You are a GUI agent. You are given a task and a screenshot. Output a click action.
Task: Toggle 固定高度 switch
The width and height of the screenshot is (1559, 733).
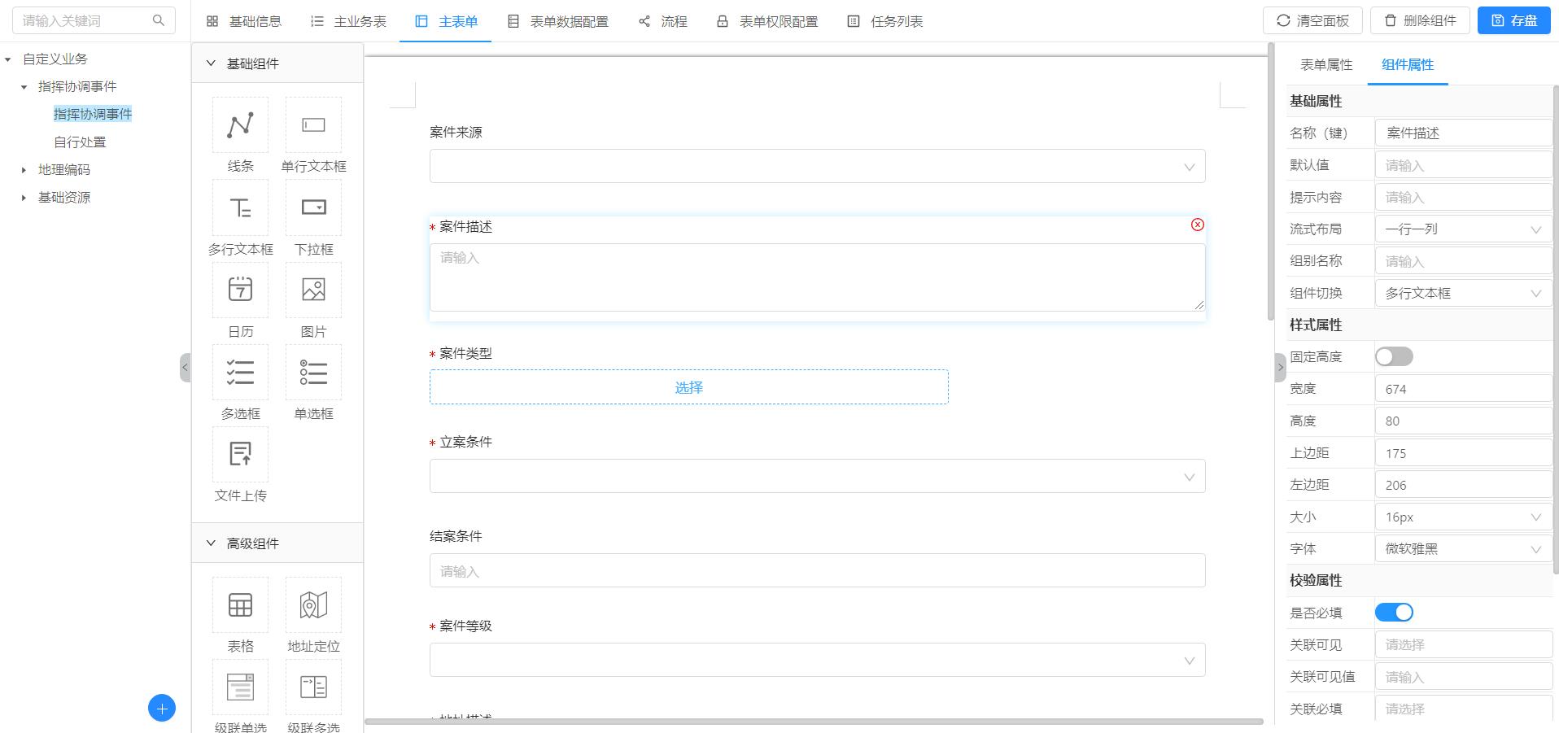pyautogui.click(x=1394, y=356)
